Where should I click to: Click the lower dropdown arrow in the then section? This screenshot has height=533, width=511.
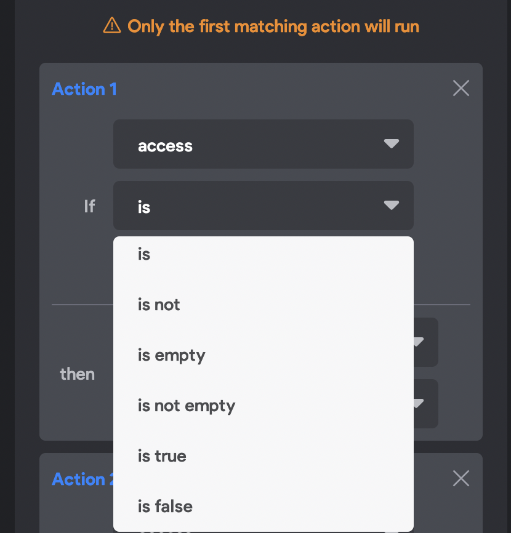coord(419,404)
